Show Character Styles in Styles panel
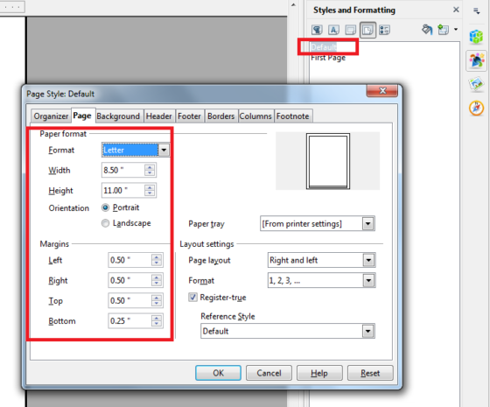490x407 pixels. (x=333, y=30)
